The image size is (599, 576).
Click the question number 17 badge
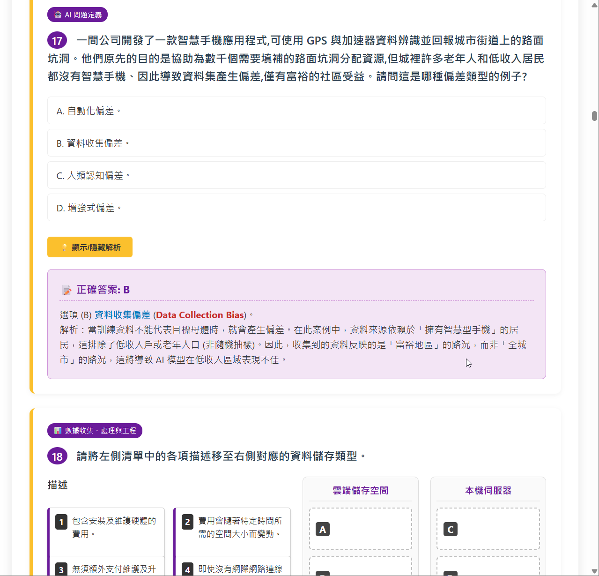pyautogui.click(x=57, y=41)
